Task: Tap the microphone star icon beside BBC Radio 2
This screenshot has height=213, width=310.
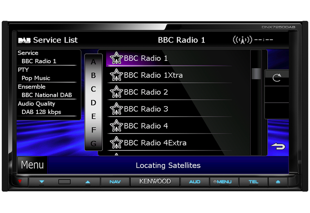Action: pos(117,92)
